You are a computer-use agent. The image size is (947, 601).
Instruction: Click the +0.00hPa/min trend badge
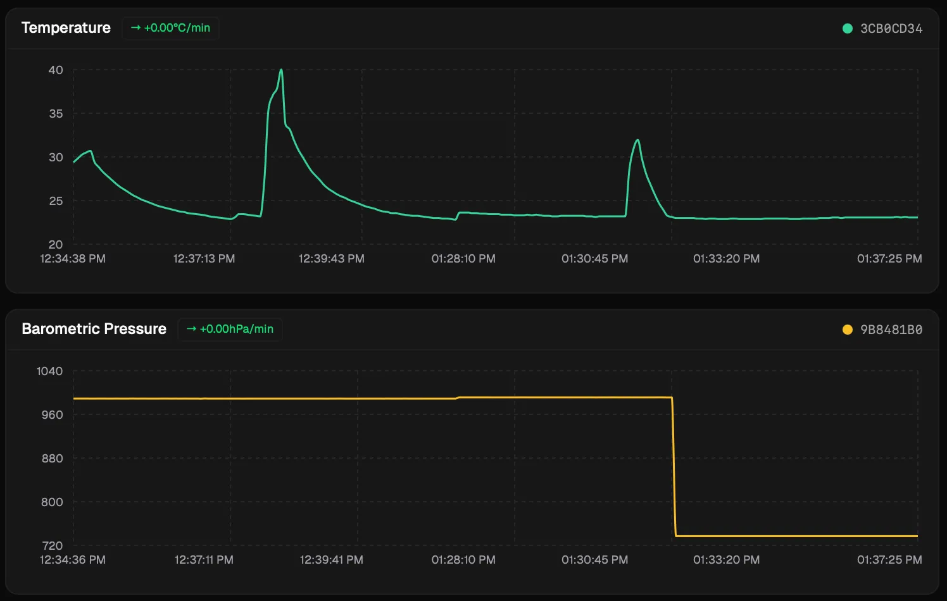[x=230, y=329]
